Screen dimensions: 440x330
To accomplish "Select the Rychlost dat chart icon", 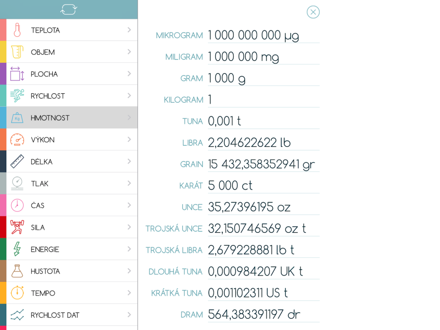I will tap(17, 315).
